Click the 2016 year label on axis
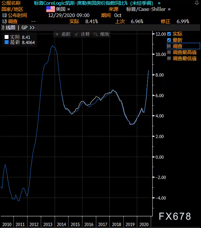The width and height of the screenshot is (201, 228). tap(89, 224)
